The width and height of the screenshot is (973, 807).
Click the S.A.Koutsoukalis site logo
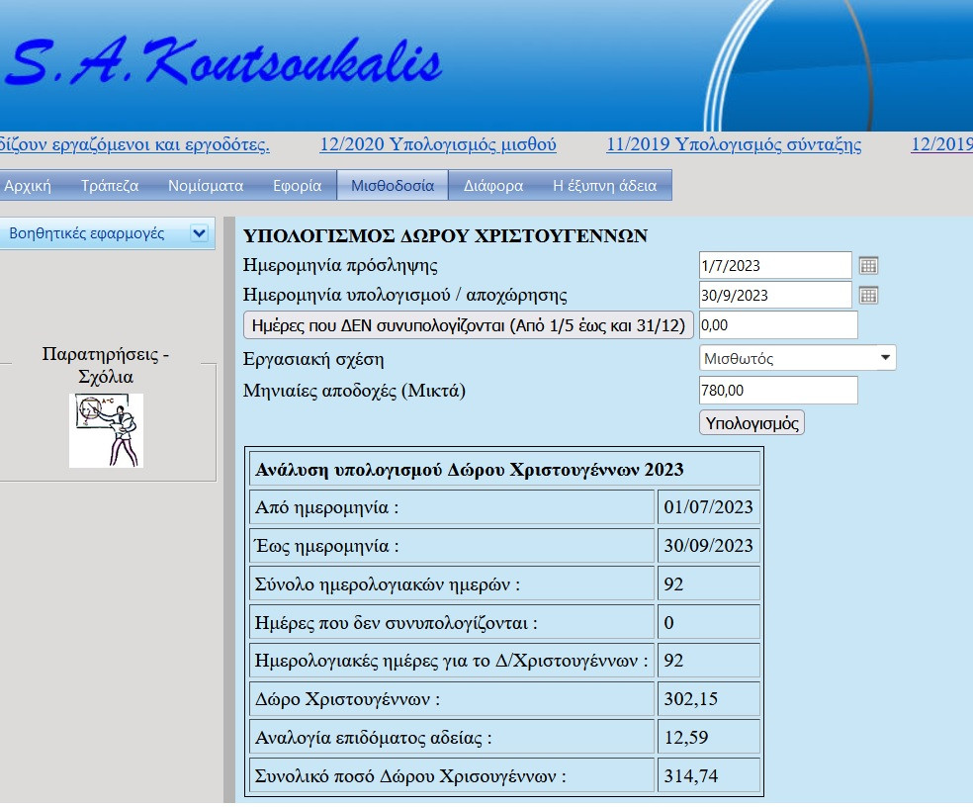tap(222, 65)
